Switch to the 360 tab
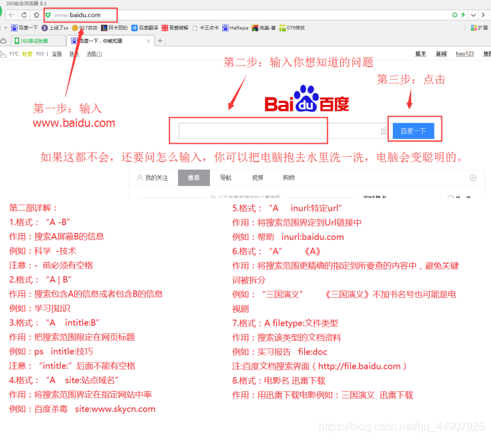 click(38, 41)
